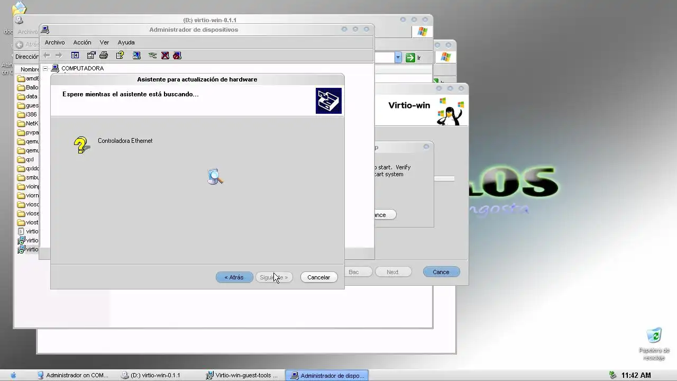Click the setup progress bar in Virtio-win dialog
The height and width of the screenshot is (381, 677).
(444, 179)
